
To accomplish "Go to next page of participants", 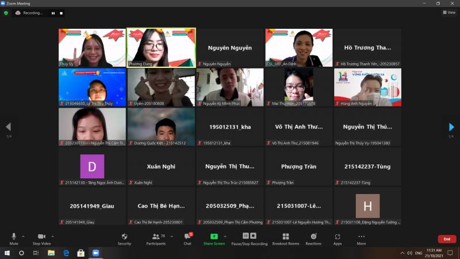I will pyautogui.click(x=451, y=127).
